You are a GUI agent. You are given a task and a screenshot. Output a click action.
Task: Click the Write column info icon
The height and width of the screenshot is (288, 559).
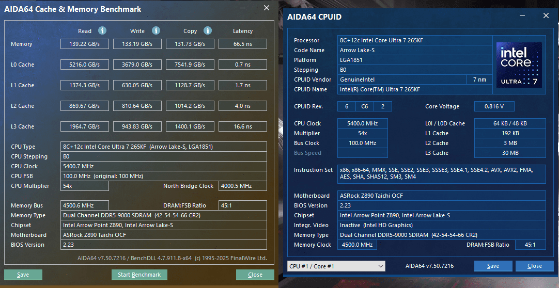click(x=156, y=30)
